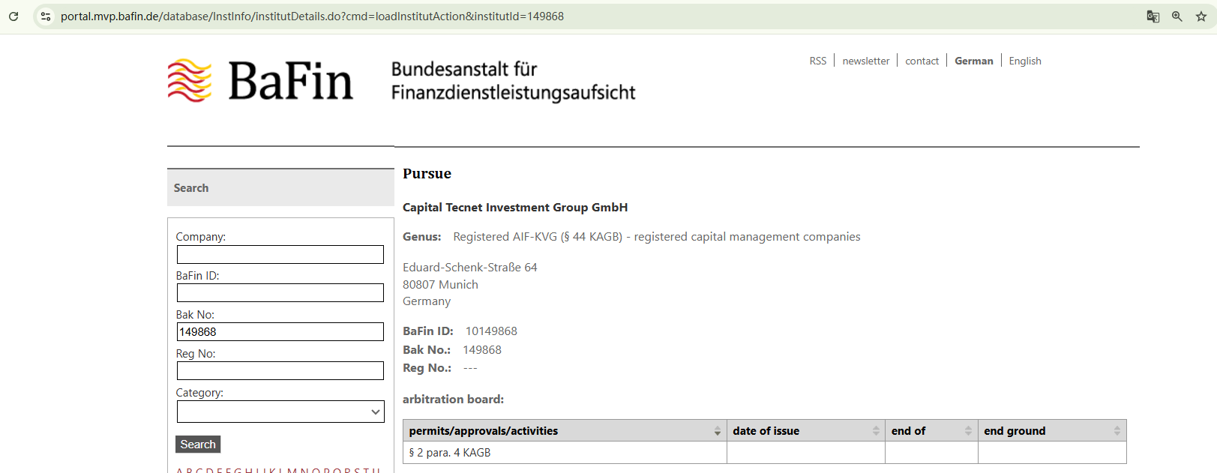Click the Registered AIF-KVG genus description
This screenshot has width=1217, height=473.
(657, 236)
